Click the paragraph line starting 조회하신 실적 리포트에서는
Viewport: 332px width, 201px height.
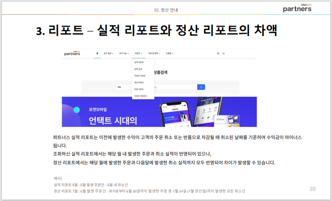pyautogui.click(x=132, y=154)
